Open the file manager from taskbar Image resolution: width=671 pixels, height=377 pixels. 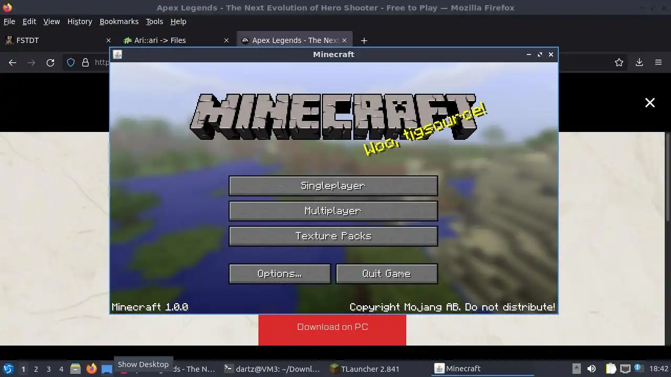tap(75, 369)
